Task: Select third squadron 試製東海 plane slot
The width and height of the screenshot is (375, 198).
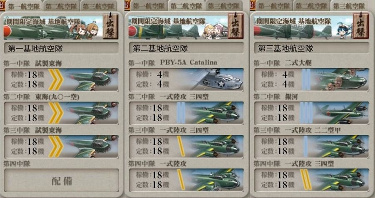Action: (62, 146)
